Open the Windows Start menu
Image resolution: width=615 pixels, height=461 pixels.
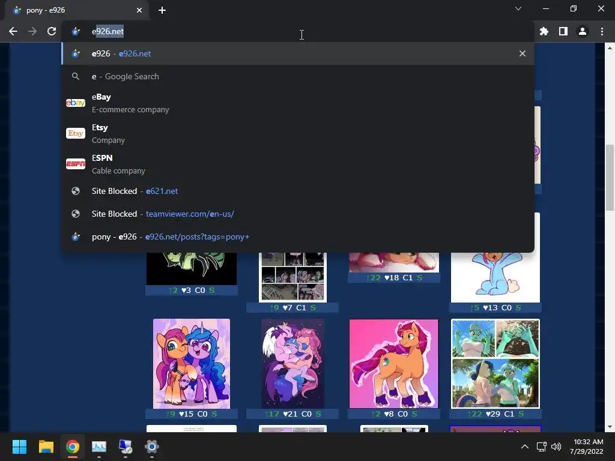pos(19,447)
